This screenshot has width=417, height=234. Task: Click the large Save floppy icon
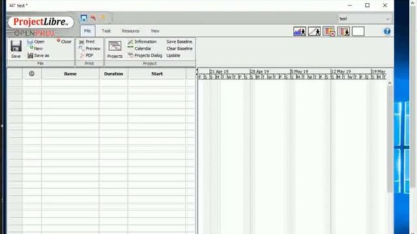coord(16,46)
